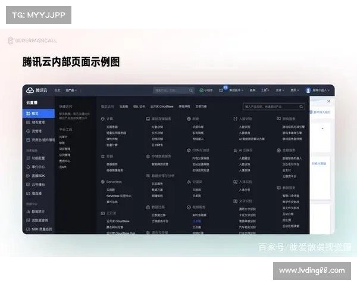Open the 新手接入指引 guide link
Viewport: 357px width, 286px height.
[x=322, y=112]
